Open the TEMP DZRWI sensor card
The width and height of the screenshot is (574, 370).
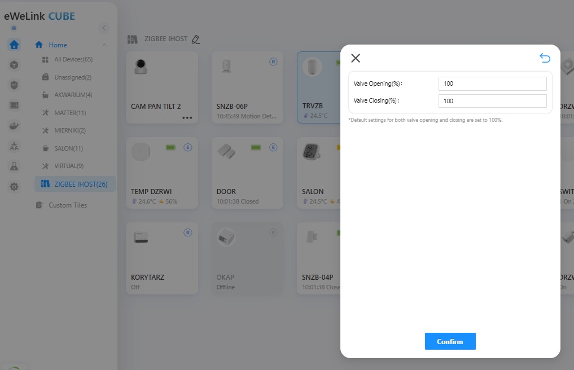162,173
